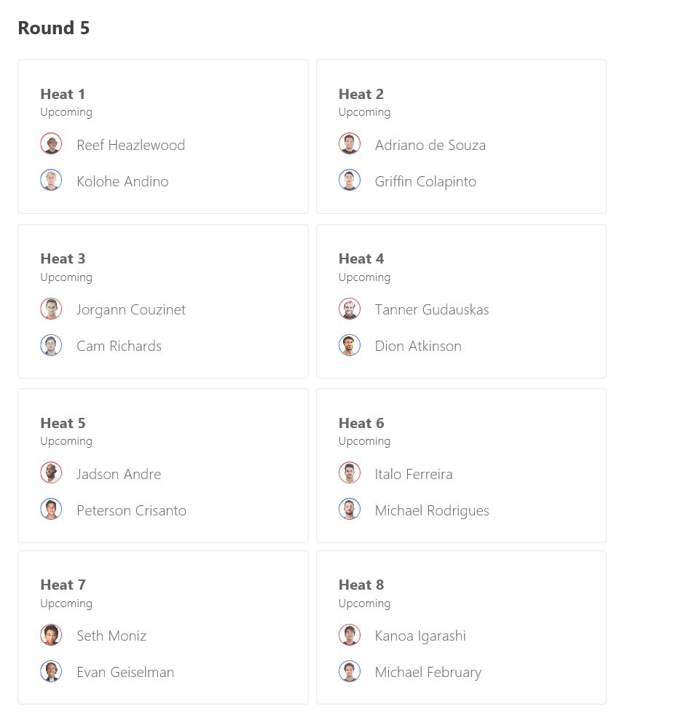Open Tanner Gudauskas's profile photo

tap(350, 309)
